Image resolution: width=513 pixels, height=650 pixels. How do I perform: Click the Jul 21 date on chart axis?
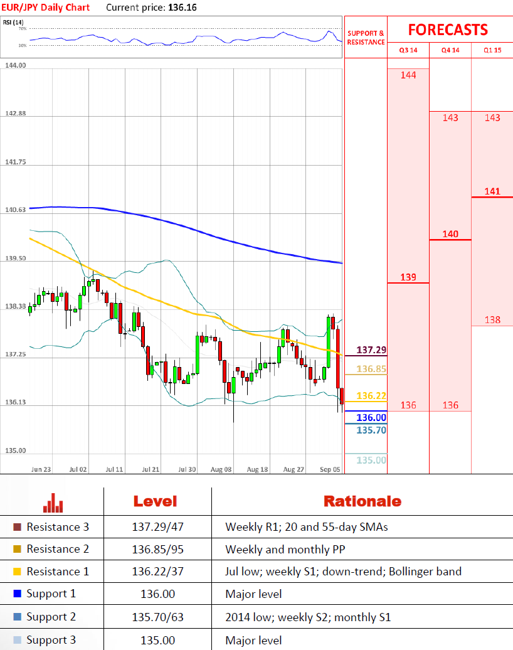(151, 469)
